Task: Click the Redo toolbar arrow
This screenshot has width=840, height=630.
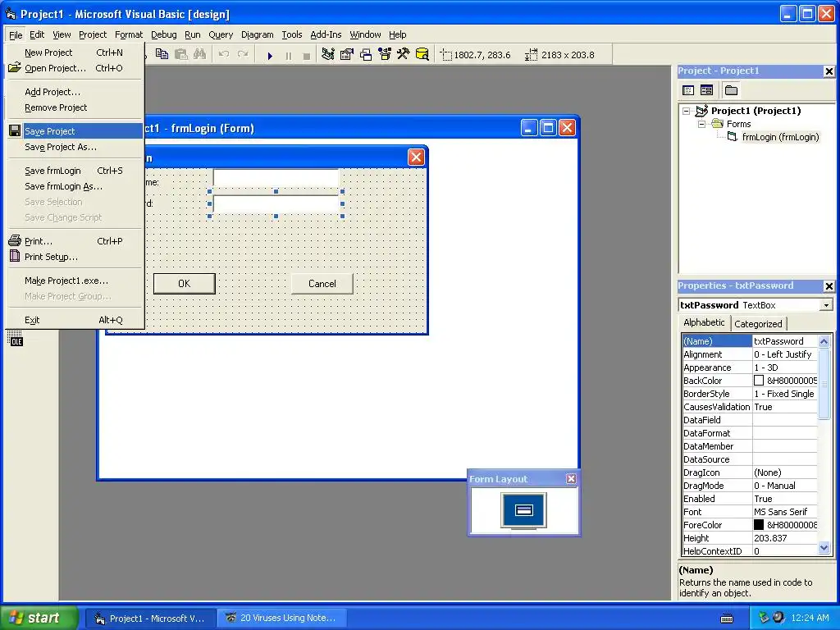Action: 243,54
